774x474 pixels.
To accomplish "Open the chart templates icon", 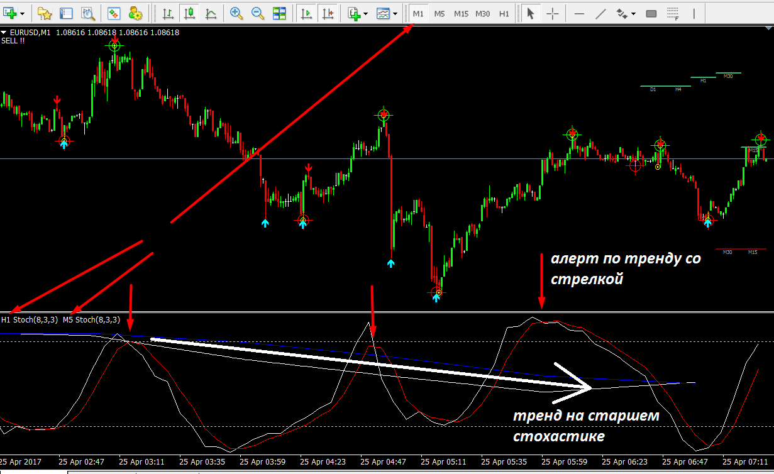I will click(382, 13).
